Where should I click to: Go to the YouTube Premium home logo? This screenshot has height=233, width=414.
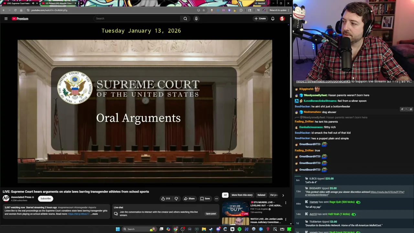tap(20, 18)
